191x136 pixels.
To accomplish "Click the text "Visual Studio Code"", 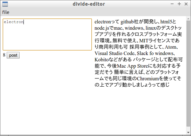I will [x=115, y=53].
